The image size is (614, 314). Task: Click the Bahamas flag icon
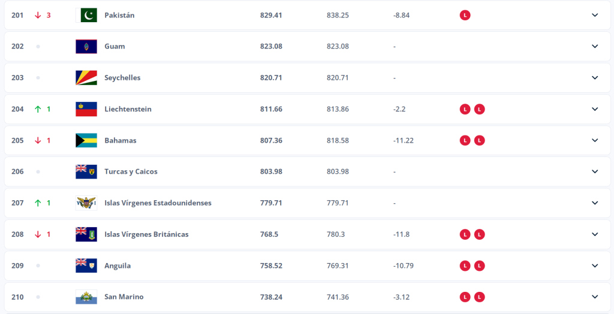click(x=86, y=140)
